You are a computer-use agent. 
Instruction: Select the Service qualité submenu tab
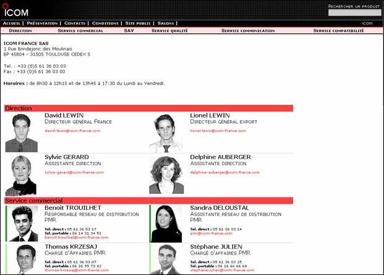[x=169, y=31]
